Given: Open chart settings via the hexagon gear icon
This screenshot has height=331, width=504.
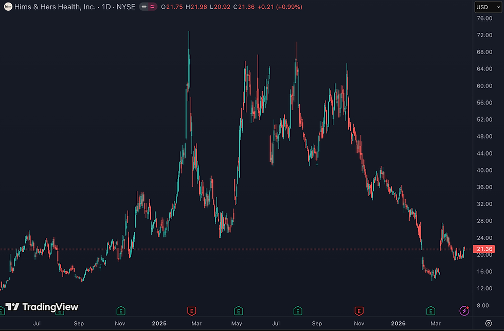Looking at the screenshot, I should pyautogui.click(x=488, y=323).
